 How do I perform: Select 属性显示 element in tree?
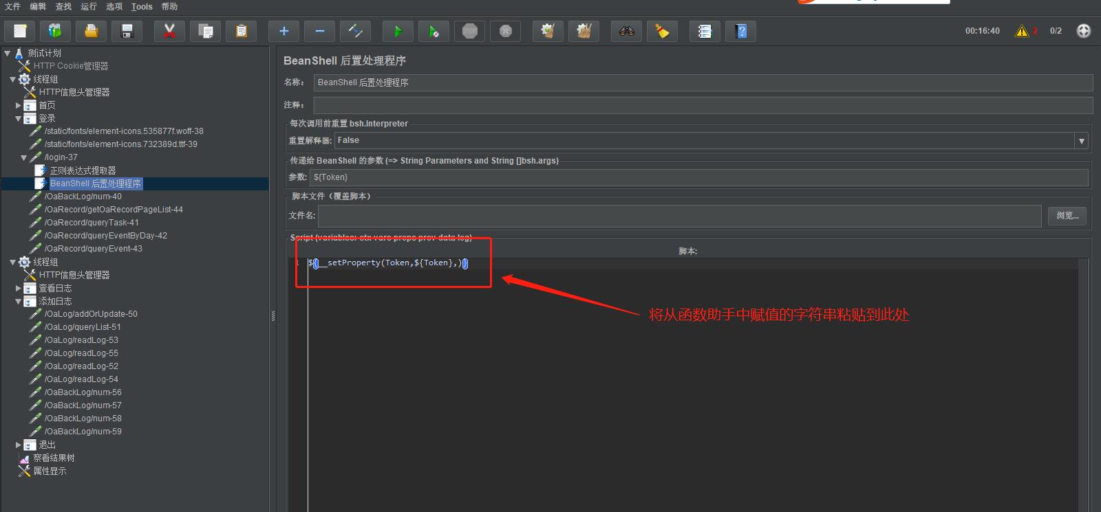click(50, 471)
